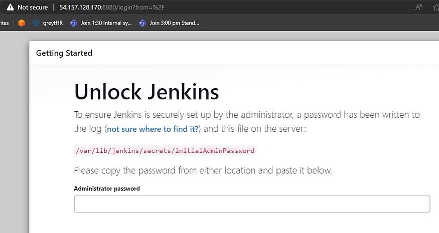This screenshot has width=439, height=233.
Task: Open the greyHR bookmark label
Action: [x=53, y=23]
